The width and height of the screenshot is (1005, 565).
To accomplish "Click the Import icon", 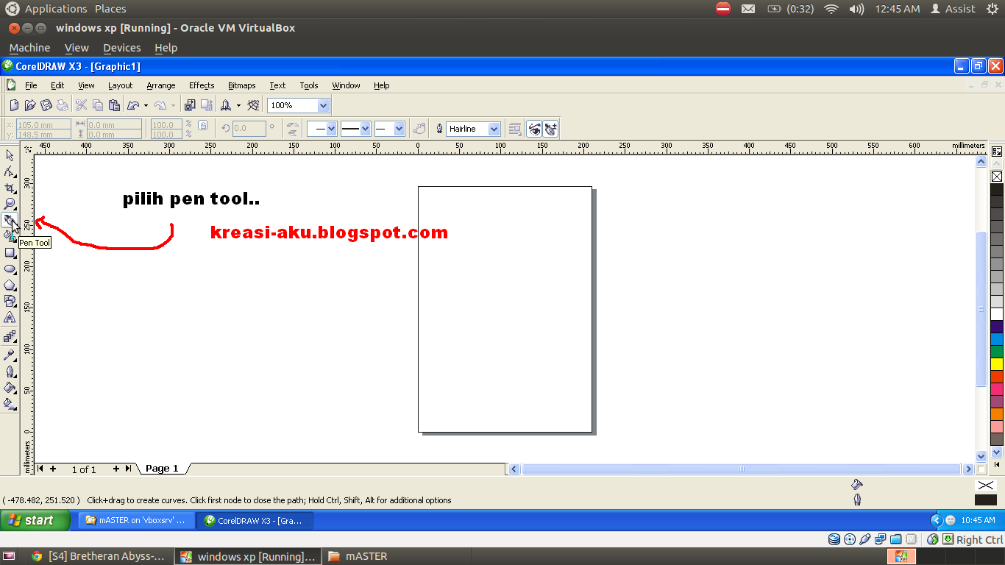I will point(190,105).
